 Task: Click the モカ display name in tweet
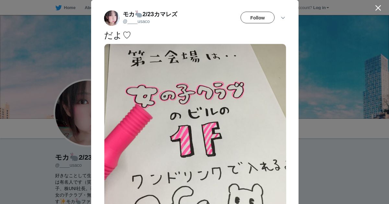150,14
